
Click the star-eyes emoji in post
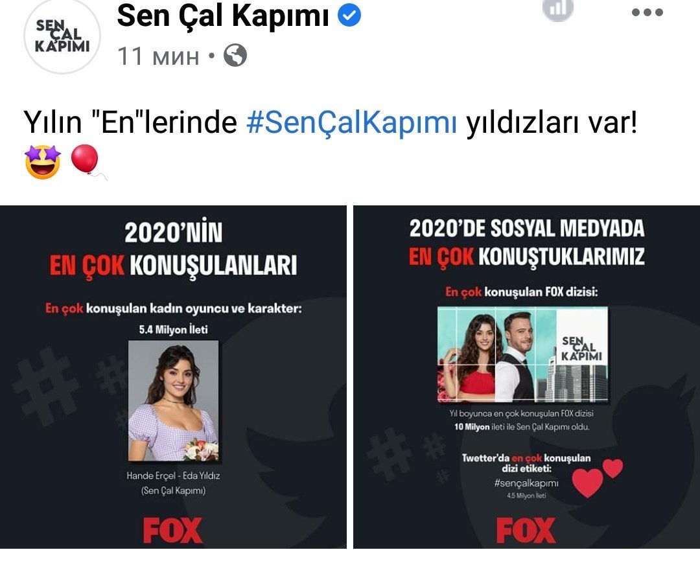pyautogui.click(x=42, y=161)
